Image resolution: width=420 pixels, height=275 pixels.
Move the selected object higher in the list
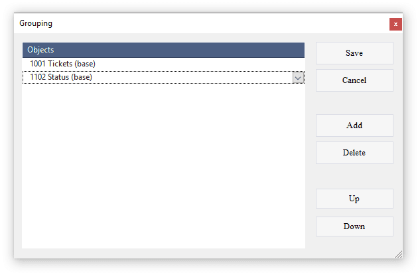354,199
